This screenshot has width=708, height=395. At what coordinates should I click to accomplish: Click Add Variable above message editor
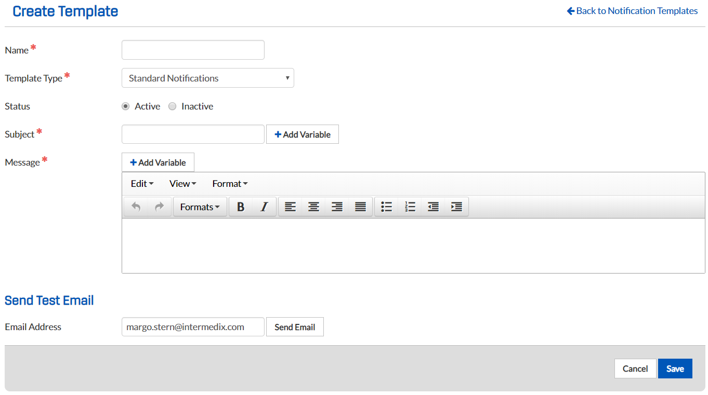coord(158,162)
